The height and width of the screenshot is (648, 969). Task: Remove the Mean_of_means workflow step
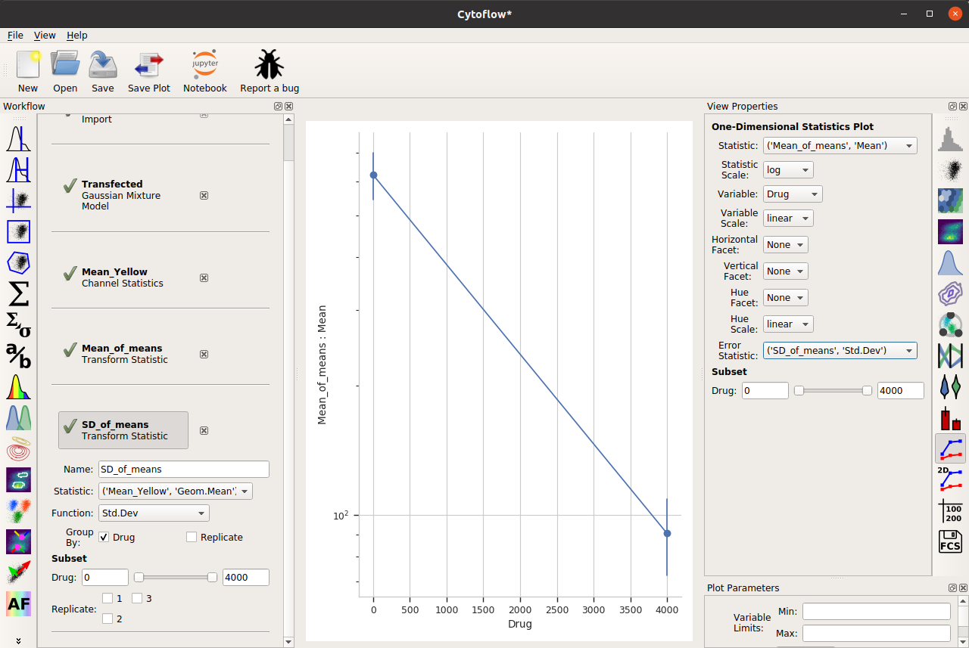[204, 354]
